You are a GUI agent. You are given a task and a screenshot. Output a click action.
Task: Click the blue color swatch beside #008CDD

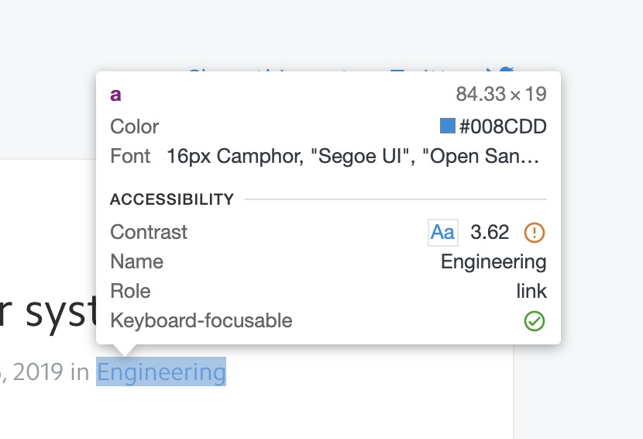(x=448, y=126)
